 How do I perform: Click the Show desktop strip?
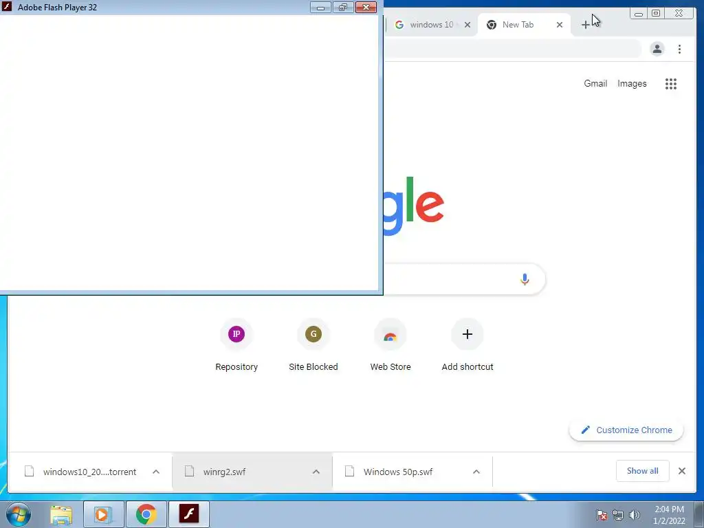tap(699, 514)
